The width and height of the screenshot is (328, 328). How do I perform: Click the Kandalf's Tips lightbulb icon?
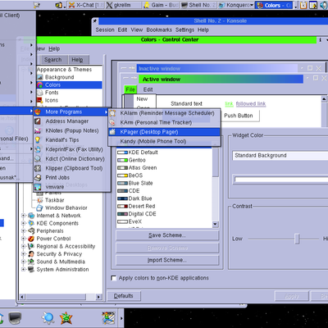38,140
